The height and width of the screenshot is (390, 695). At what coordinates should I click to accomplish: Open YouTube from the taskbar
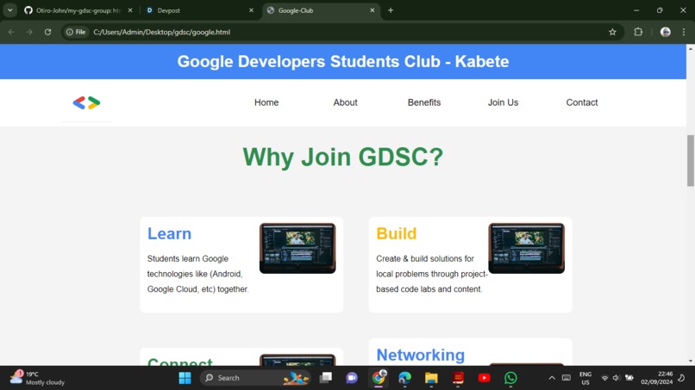pos(484,378)
